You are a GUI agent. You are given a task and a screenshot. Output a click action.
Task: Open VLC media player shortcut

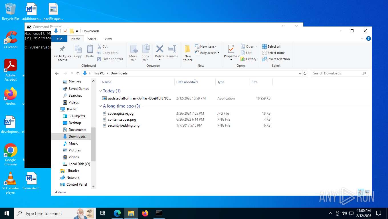11,183
